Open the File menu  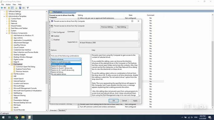click(x=3, y=4)
